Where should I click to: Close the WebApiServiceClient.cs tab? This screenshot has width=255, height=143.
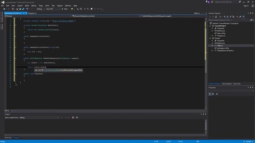pyautogui.click(x=26, y=13)
